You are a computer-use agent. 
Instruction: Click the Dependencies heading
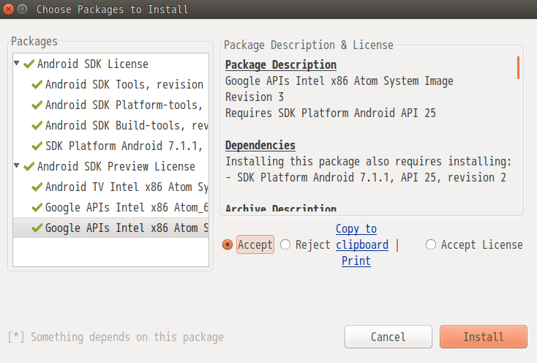[260, 145]
